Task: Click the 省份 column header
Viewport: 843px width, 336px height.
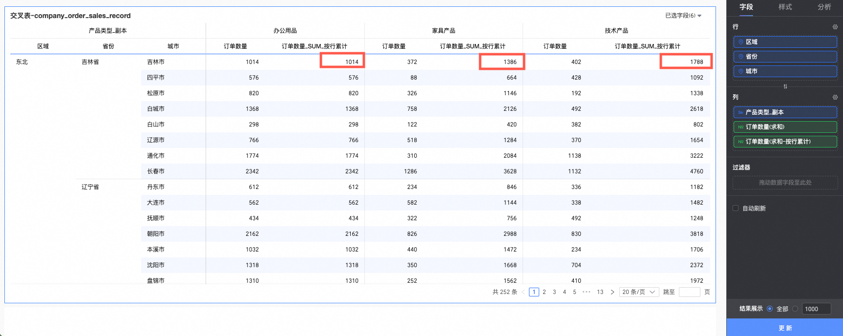Action: pos(108,46)
